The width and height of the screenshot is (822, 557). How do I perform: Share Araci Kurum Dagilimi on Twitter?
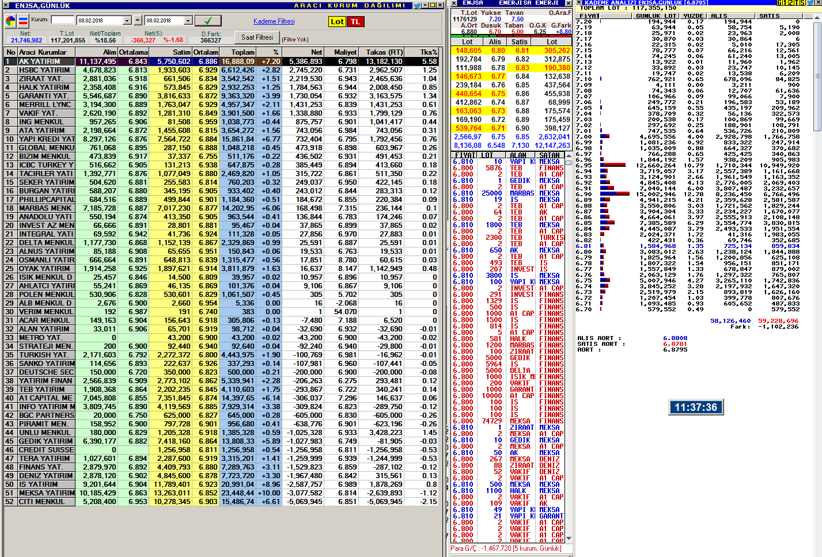coord(417,5)
